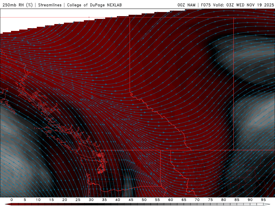This screenshot has height=206, width=275.
Task: Click the colorbar label "80"
Action: (224, 200)
